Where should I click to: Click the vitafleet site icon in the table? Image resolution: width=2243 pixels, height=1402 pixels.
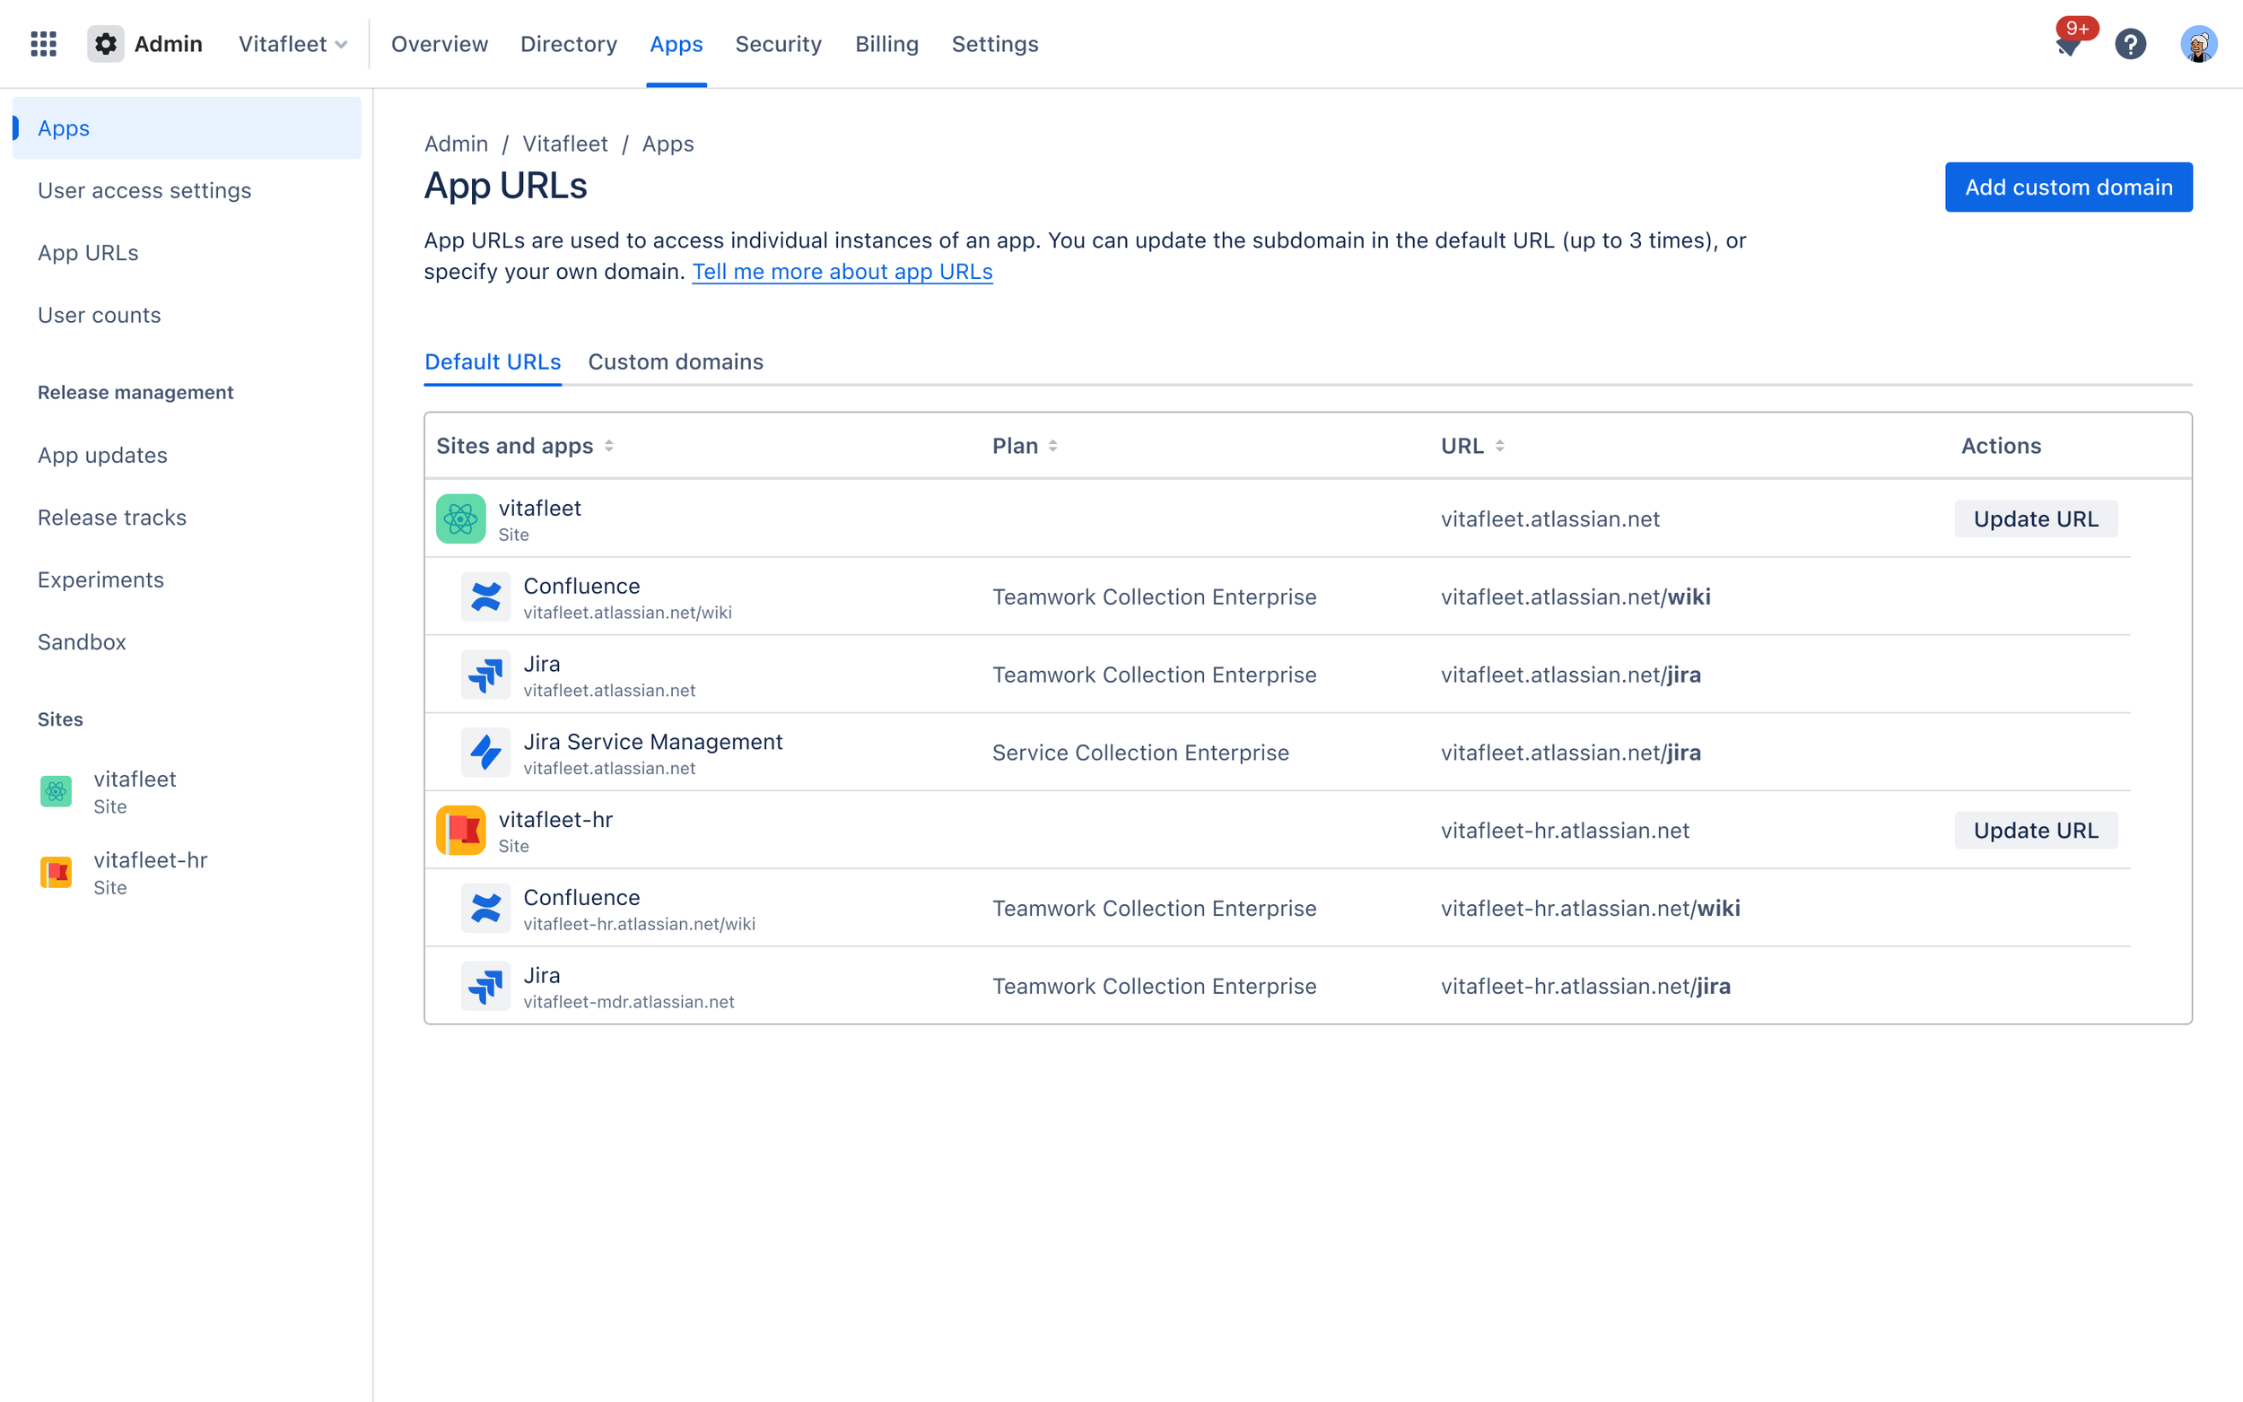tap(461, 518)
